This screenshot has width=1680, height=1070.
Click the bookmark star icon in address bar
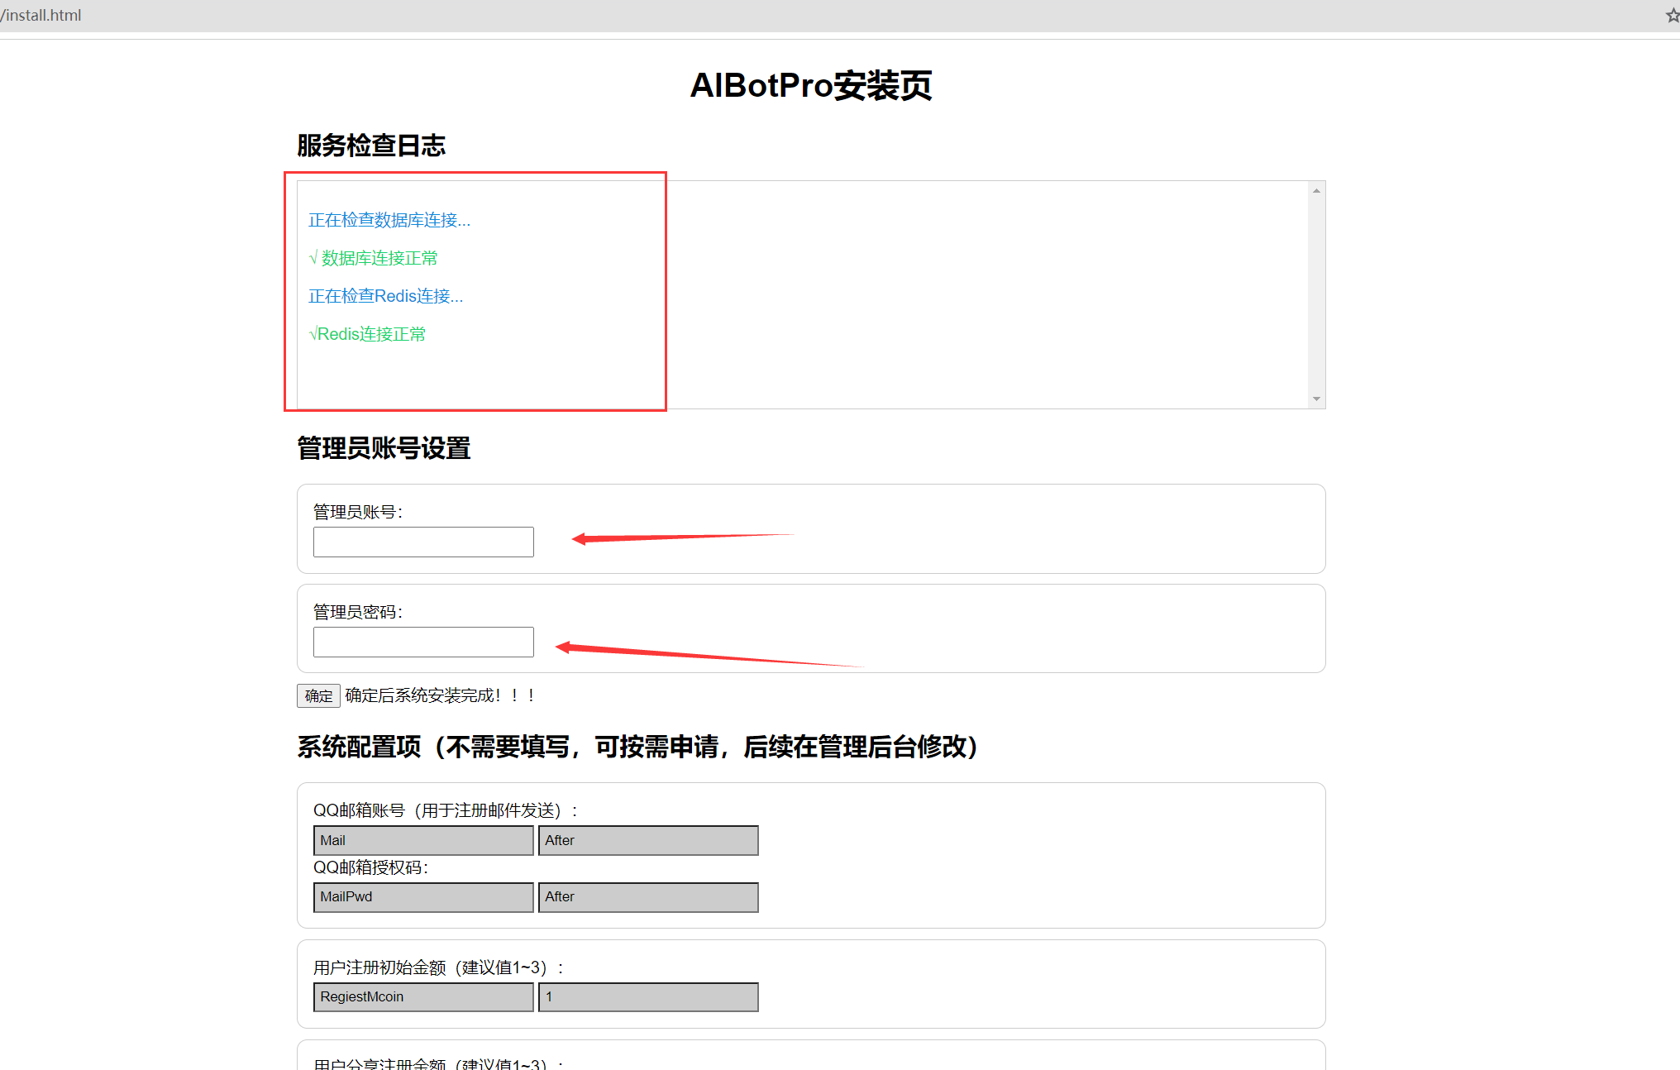coord(1672,16)
